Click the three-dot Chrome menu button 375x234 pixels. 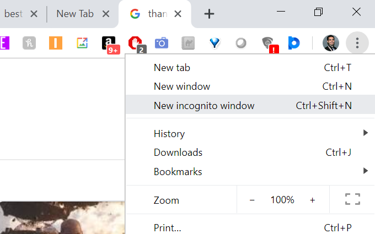point(357,43)
